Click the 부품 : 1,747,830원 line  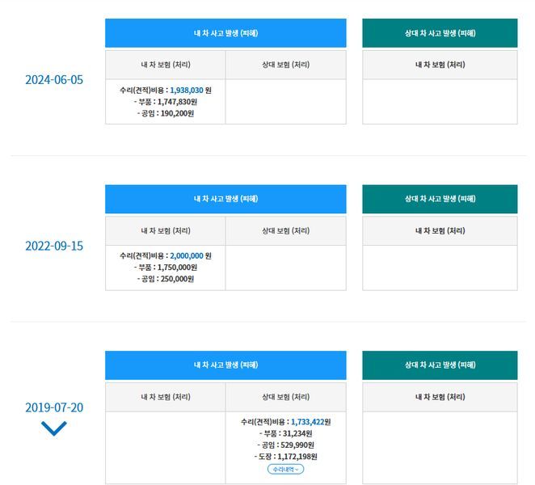tap(166, 102)
